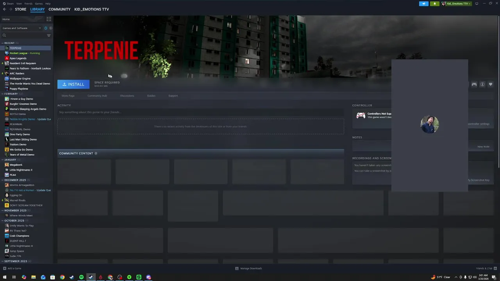This screenshot has width=500, height=281.
Task: Show hidden system tray icons chevron
Action: [456, 277]
